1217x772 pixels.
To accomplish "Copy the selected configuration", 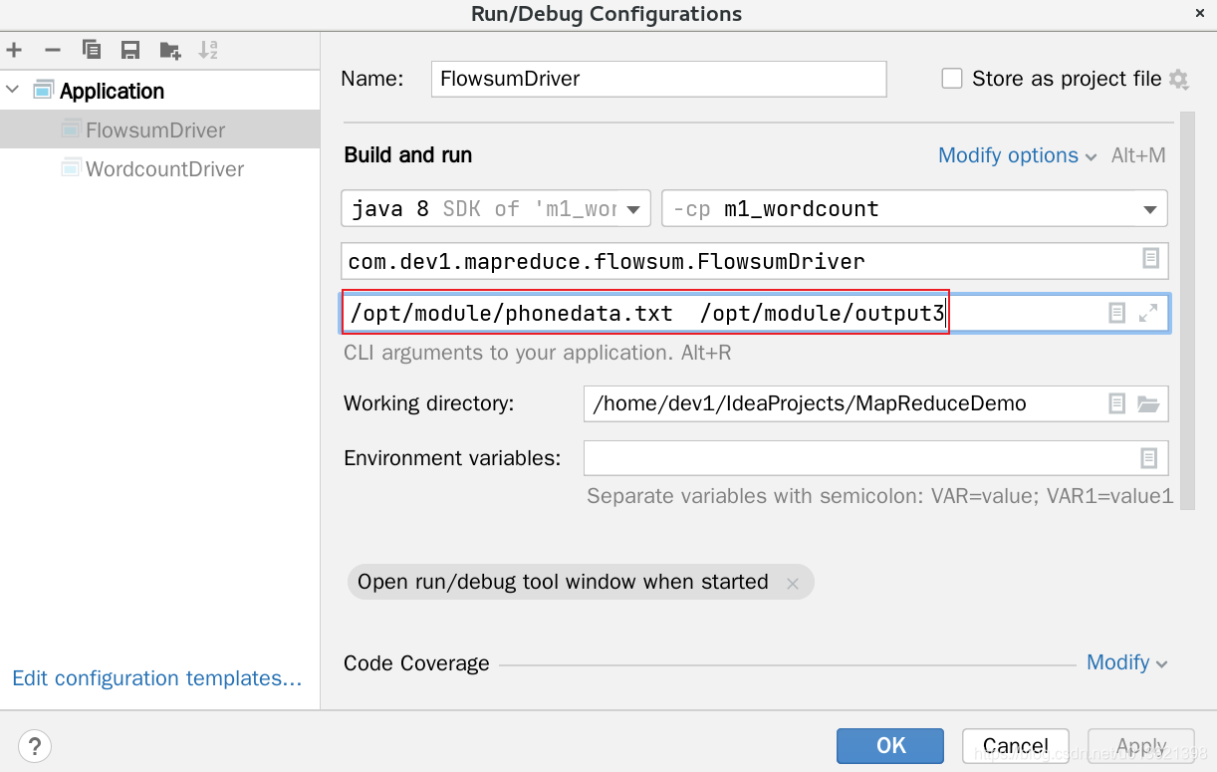I will coord(92,50).
